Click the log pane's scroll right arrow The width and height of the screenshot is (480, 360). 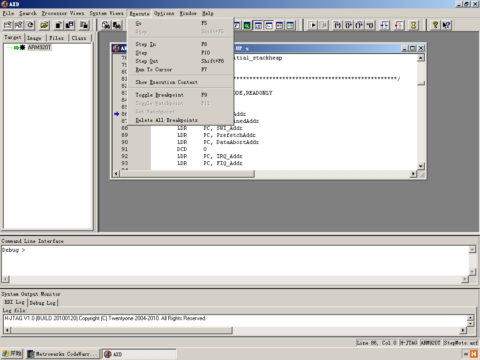click(x=463, y=330)
